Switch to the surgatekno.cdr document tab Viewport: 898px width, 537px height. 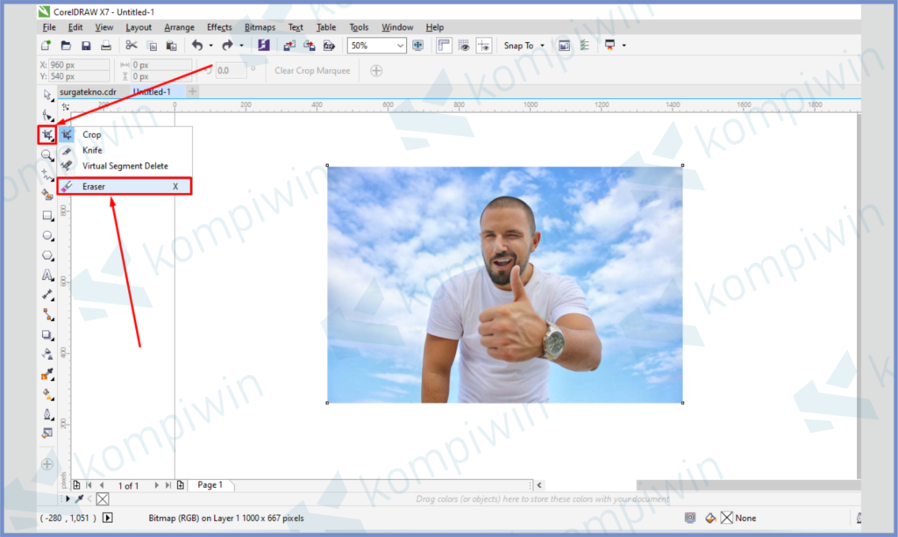tap(88, 91)
